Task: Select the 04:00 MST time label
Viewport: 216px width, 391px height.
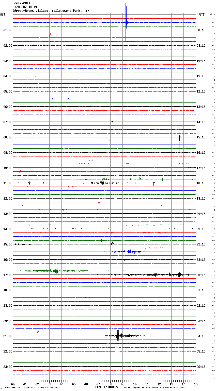Action: pos(8,76)
